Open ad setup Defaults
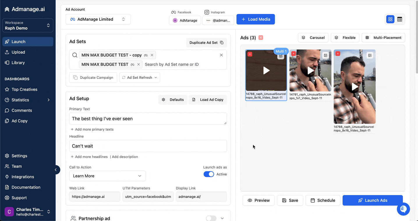Viewport: 418px width, 221px height. (173, 100)
